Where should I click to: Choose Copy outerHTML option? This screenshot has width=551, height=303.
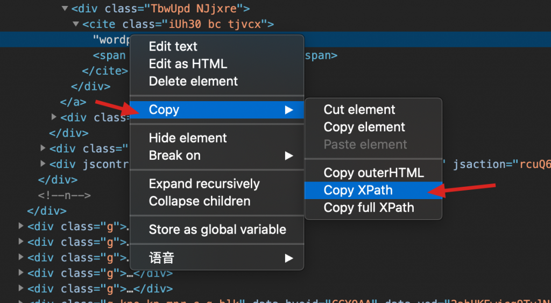pyautogui.click(x=373, y=173)
